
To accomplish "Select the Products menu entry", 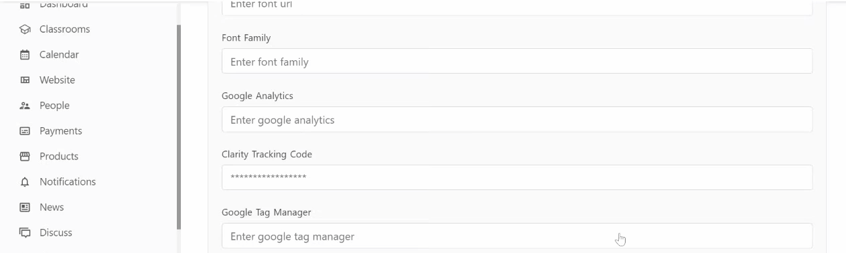I will pos(59,157).
